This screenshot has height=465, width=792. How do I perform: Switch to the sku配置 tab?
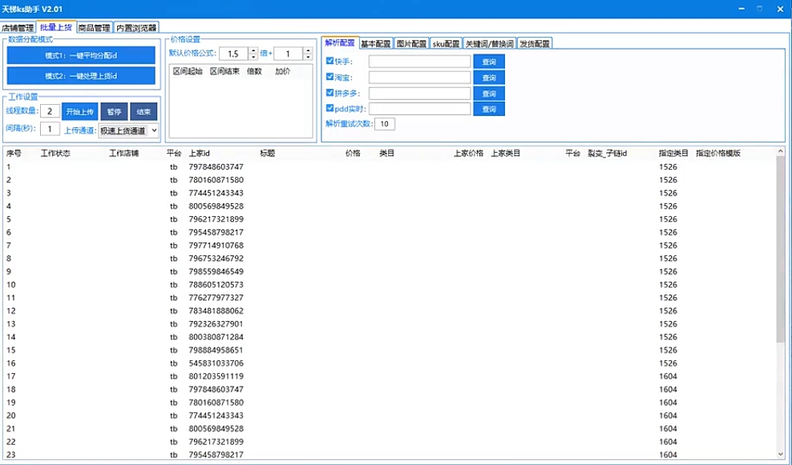pyautogui.click(x=446, y=44)
